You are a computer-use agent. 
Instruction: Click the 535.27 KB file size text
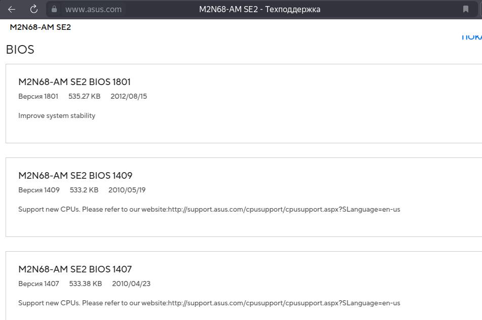(85, 96)
